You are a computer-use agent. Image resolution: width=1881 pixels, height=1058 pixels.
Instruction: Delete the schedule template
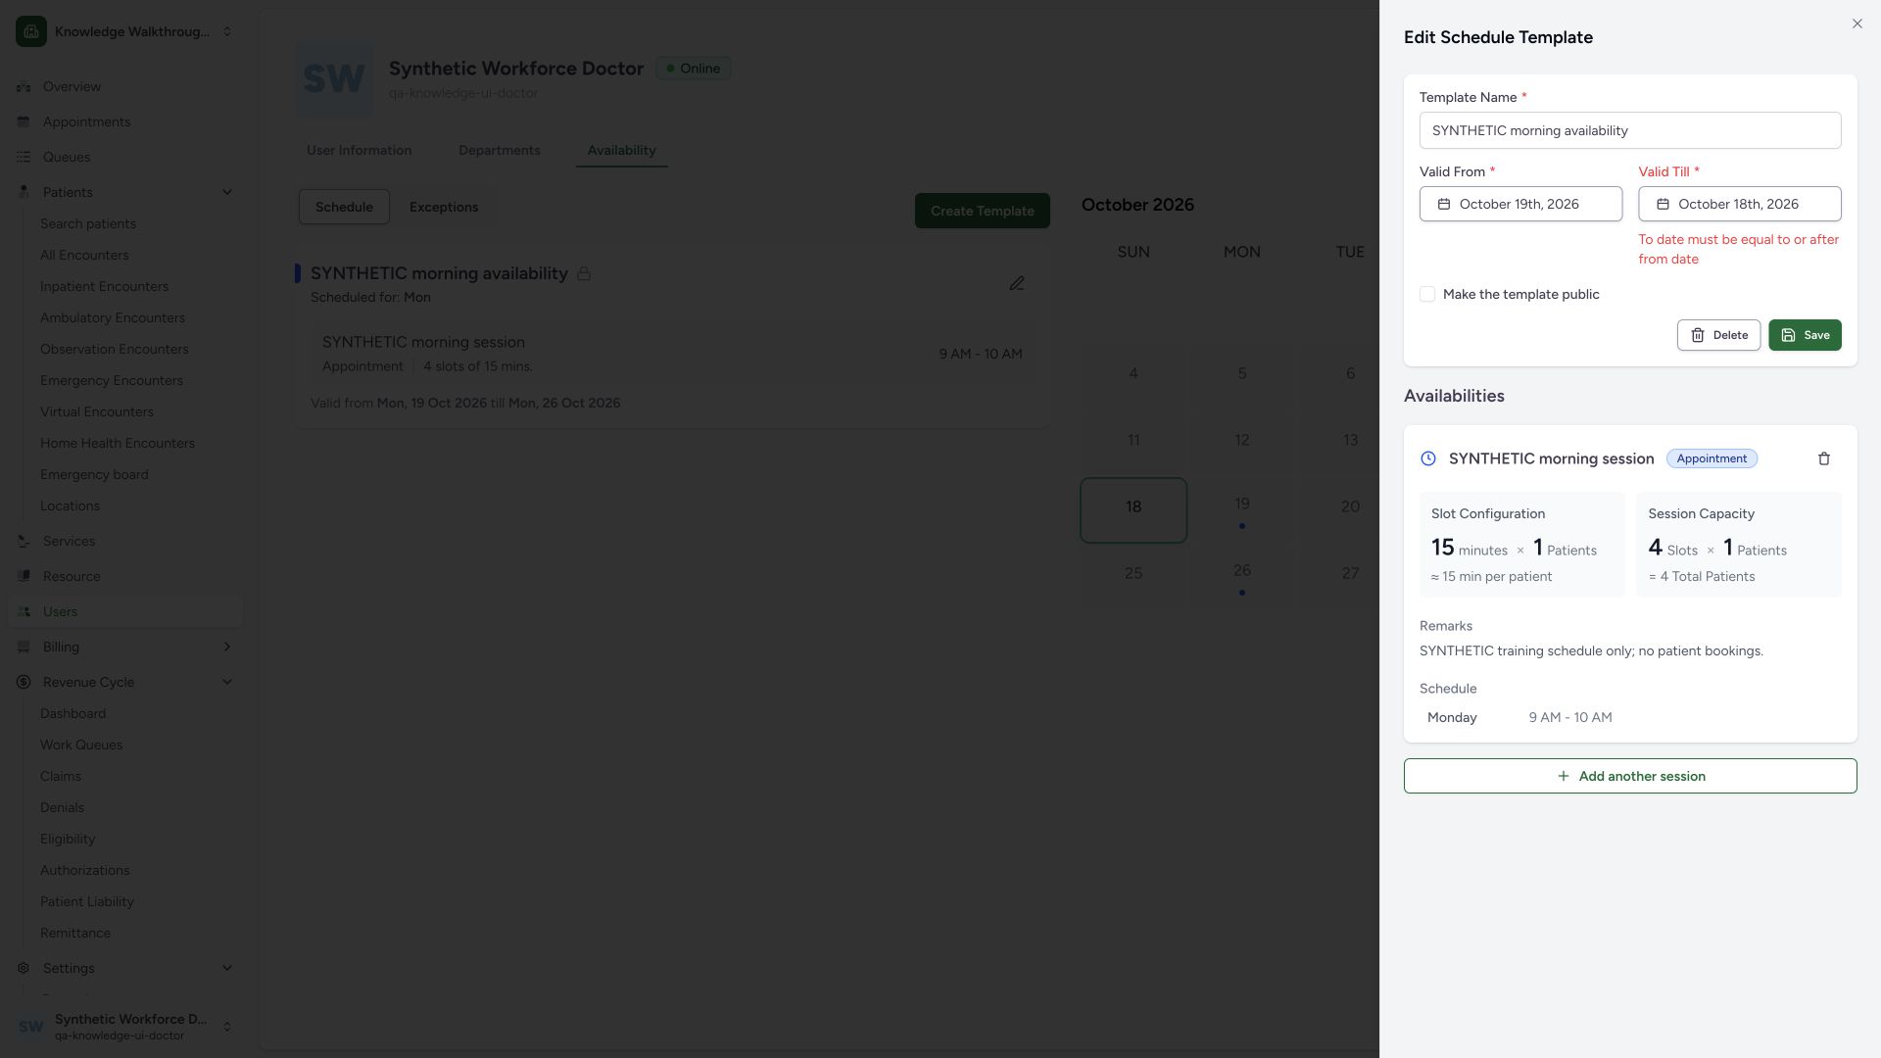tap(1718, 335)
